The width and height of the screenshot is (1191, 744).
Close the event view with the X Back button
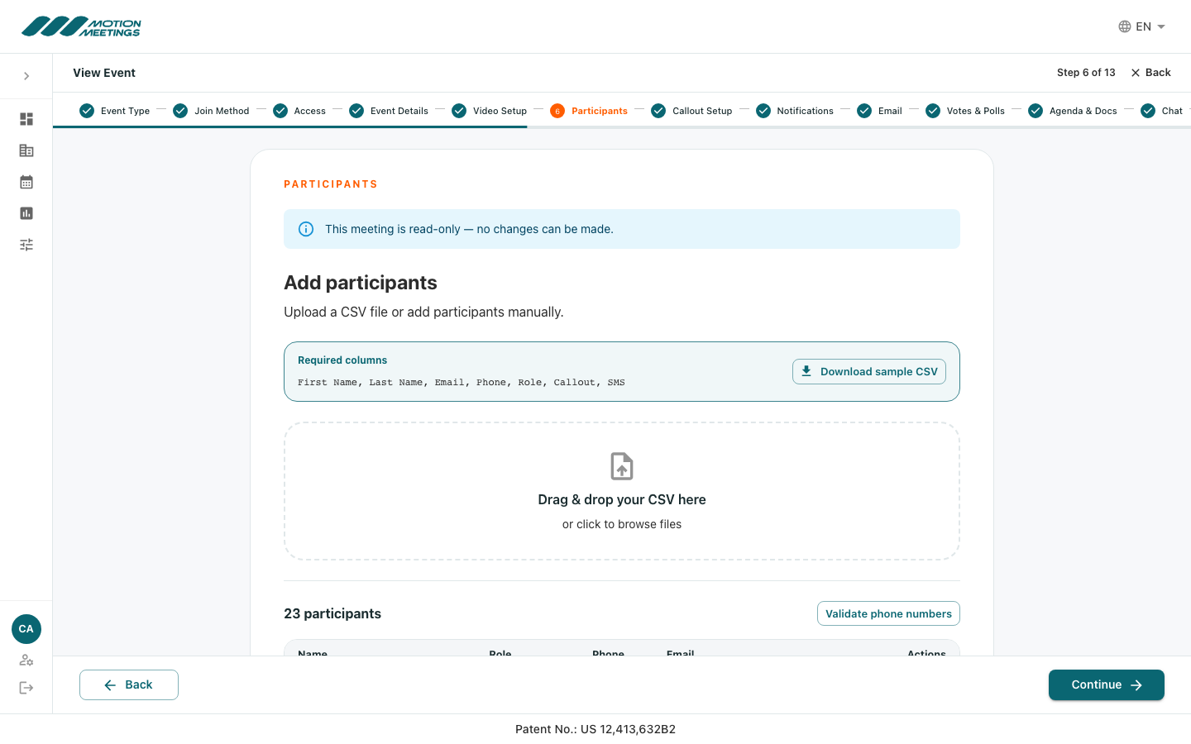1150,73
